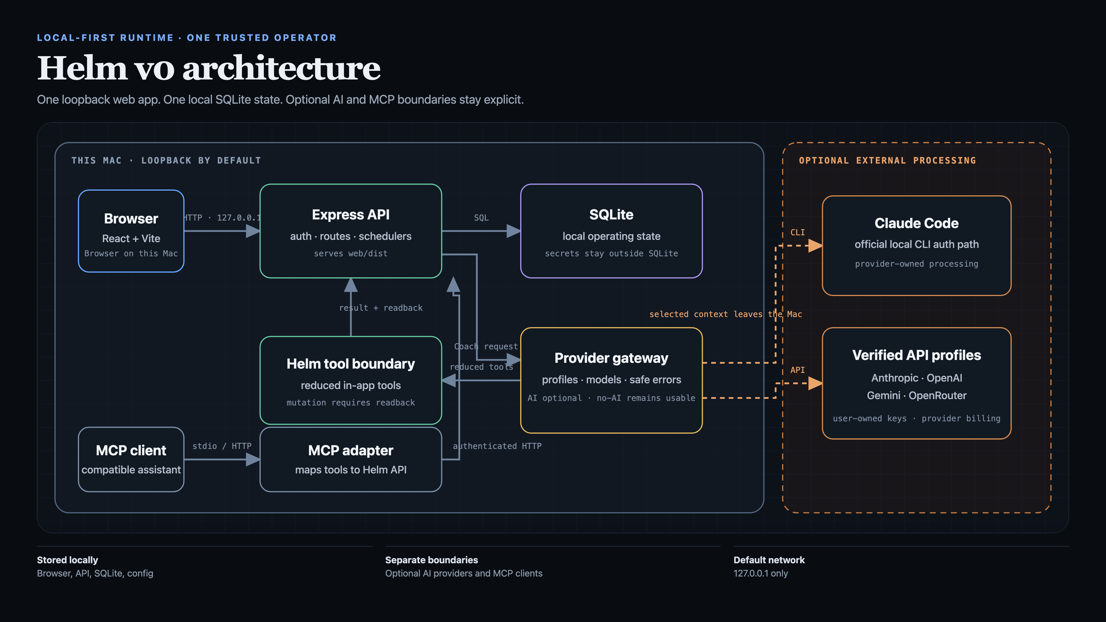The image size is (1106, 622).
Task: Click the Verified API profiles node
Action: point(917,383)
